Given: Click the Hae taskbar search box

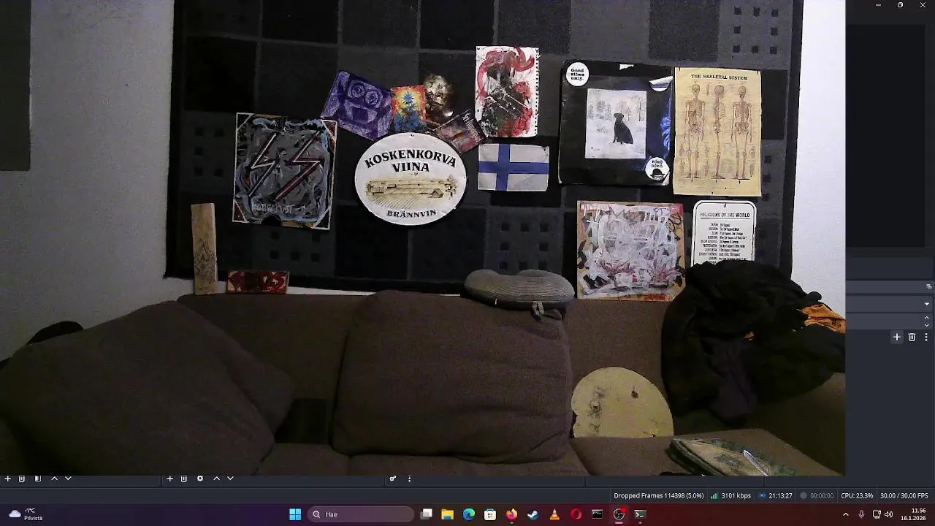Looking at the screenshot, I should [x=360, y=514].
